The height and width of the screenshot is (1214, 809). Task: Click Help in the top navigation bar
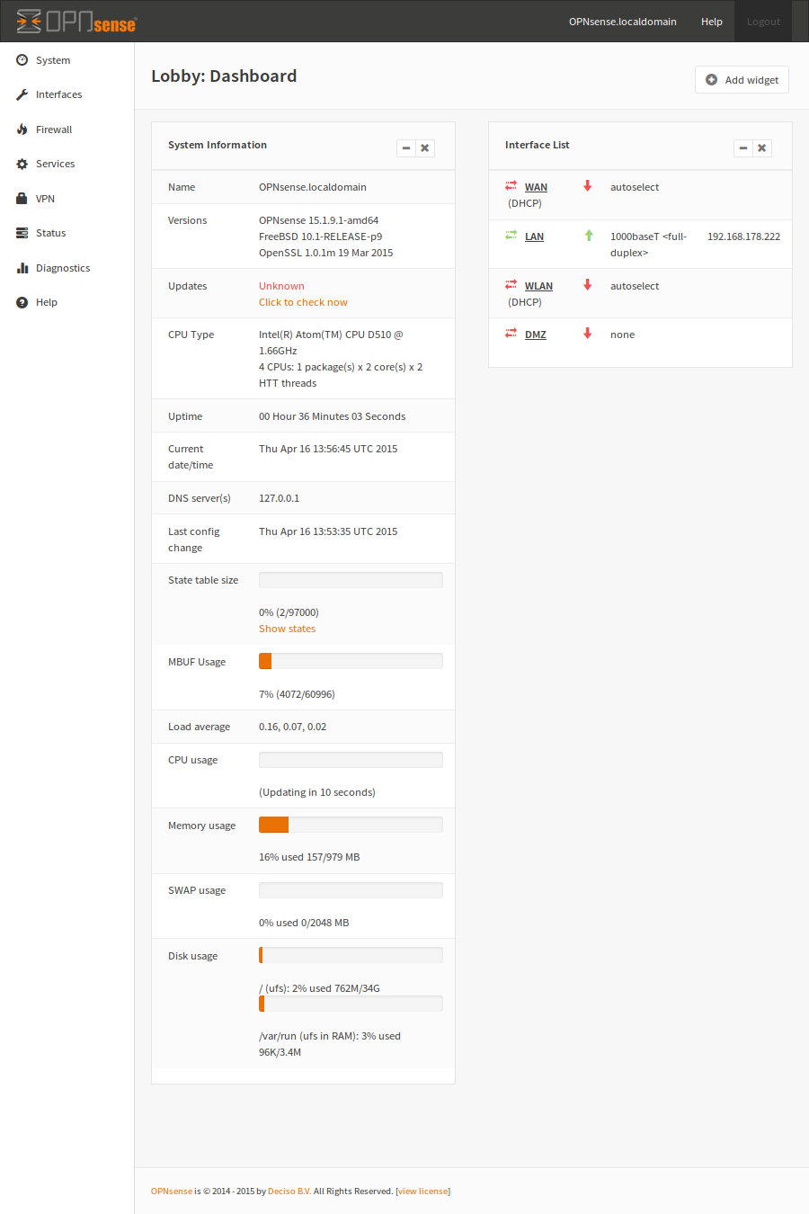[x=712, y=22]
